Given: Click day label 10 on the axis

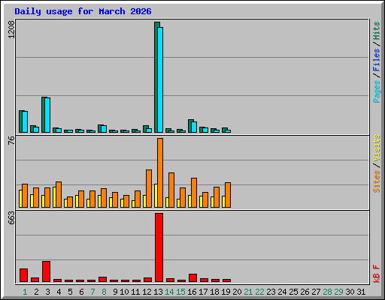Looking at the screenshot, I should point(124,292).
